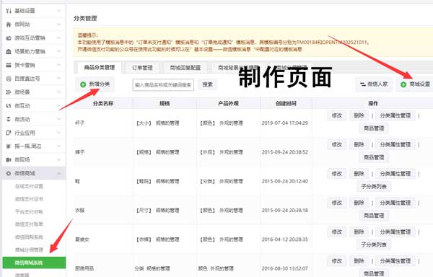Viewport: 433px width, 277px height.
Task: Open 商品管理 for 衣服 row
Action: (x=374, y=216)
